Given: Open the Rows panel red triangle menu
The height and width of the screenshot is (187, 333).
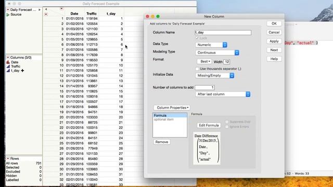Looking at the screenshot, I should 8,158.
